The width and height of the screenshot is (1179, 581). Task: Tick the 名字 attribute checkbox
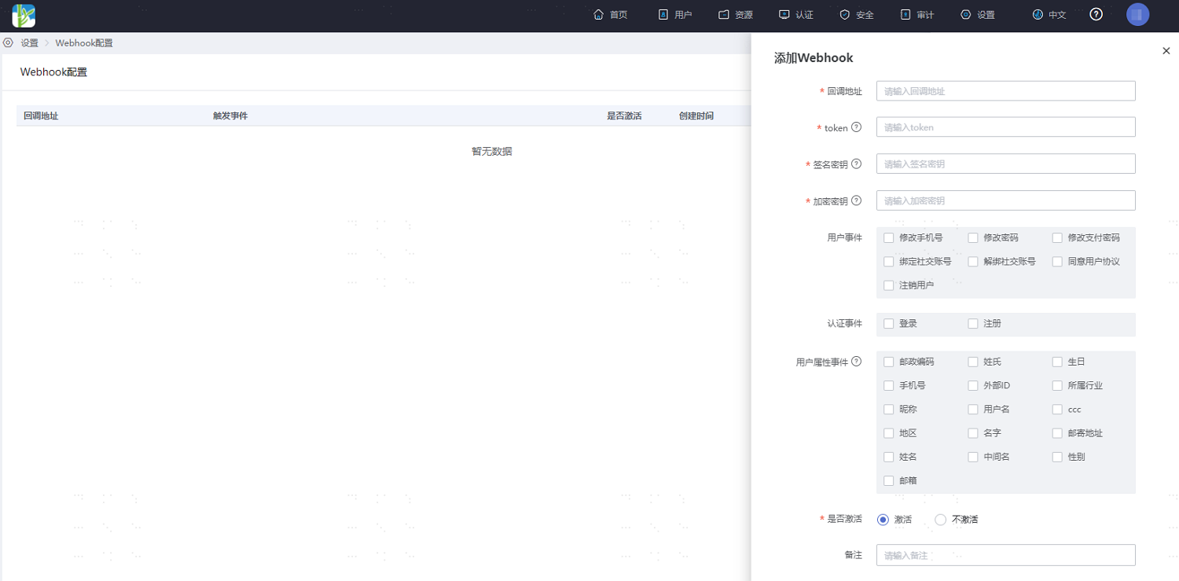click(x=973, y=433)
